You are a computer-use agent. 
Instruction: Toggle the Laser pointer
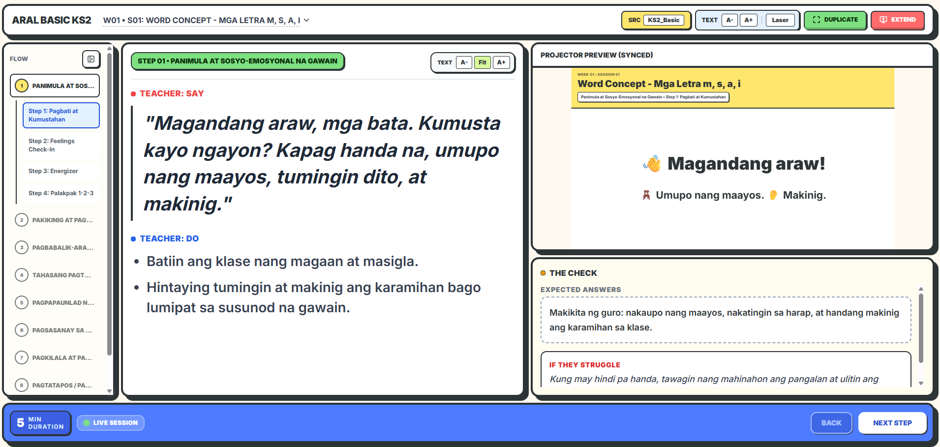(780, 20)
